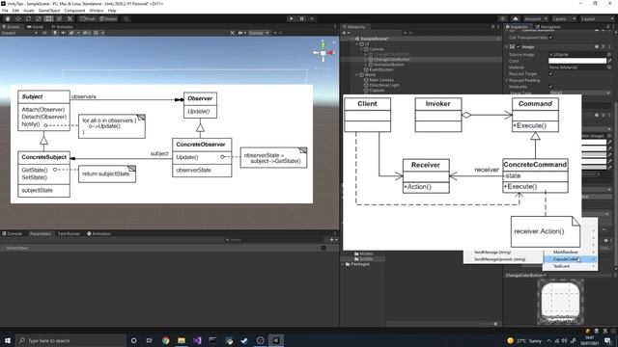The image size is (618, 347).
Task: Open Material object picker
Action: (x=609, y=67)
